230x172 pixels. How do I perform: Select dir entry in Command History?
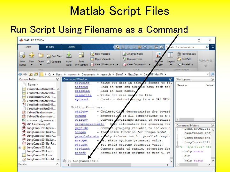point(187,156)
